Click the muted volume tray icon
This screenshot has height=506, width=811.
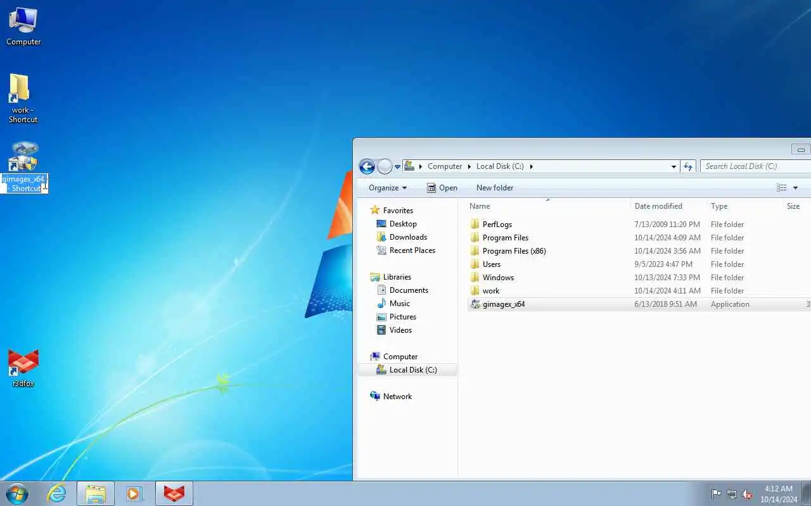(x=747, y=494)
